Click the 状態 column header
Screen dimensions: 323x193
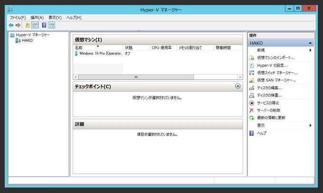click(136, 48)
